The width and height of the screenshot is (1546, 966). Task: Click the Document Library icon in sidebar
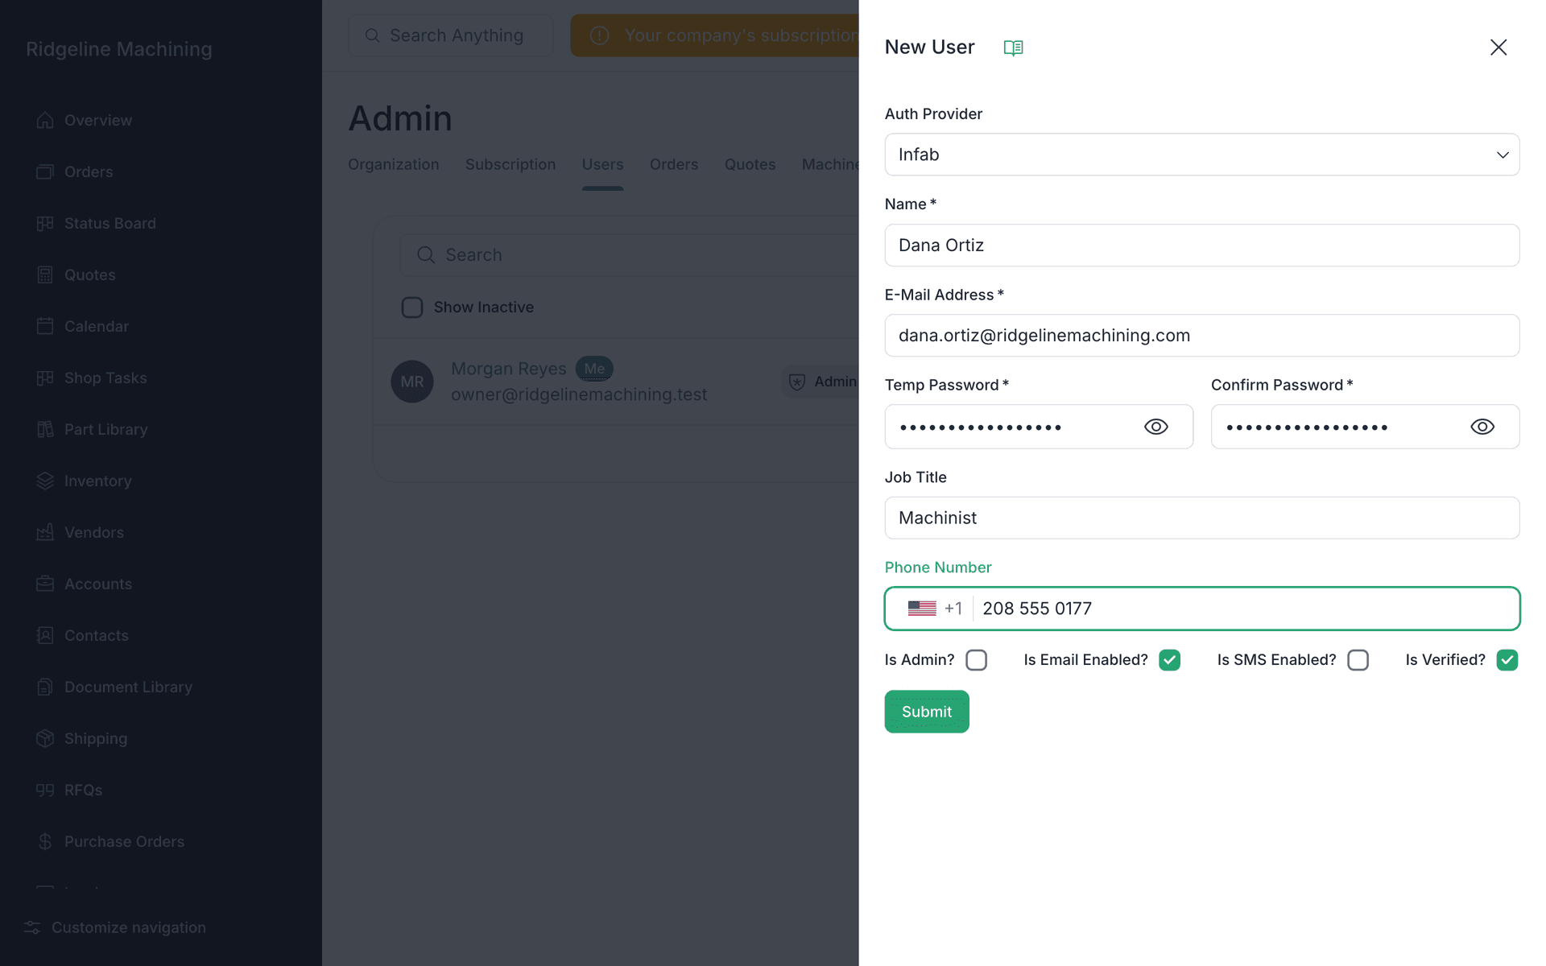tap(45, 687)
